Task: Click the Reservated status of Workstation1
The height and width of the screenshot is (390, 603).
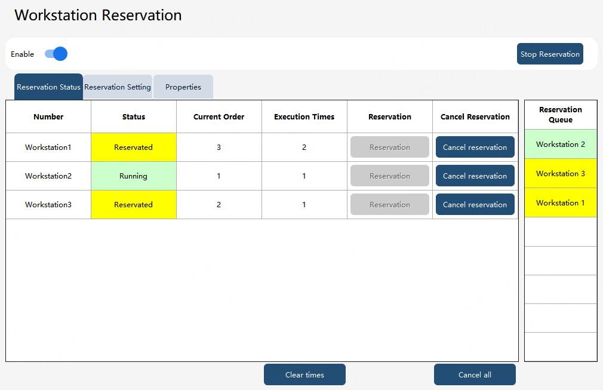Action: pos(134,148)
